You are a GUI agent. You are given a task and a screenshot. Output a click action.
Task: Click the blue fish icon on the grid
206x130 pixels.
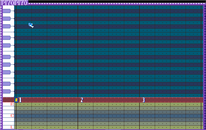coord(31,25)
